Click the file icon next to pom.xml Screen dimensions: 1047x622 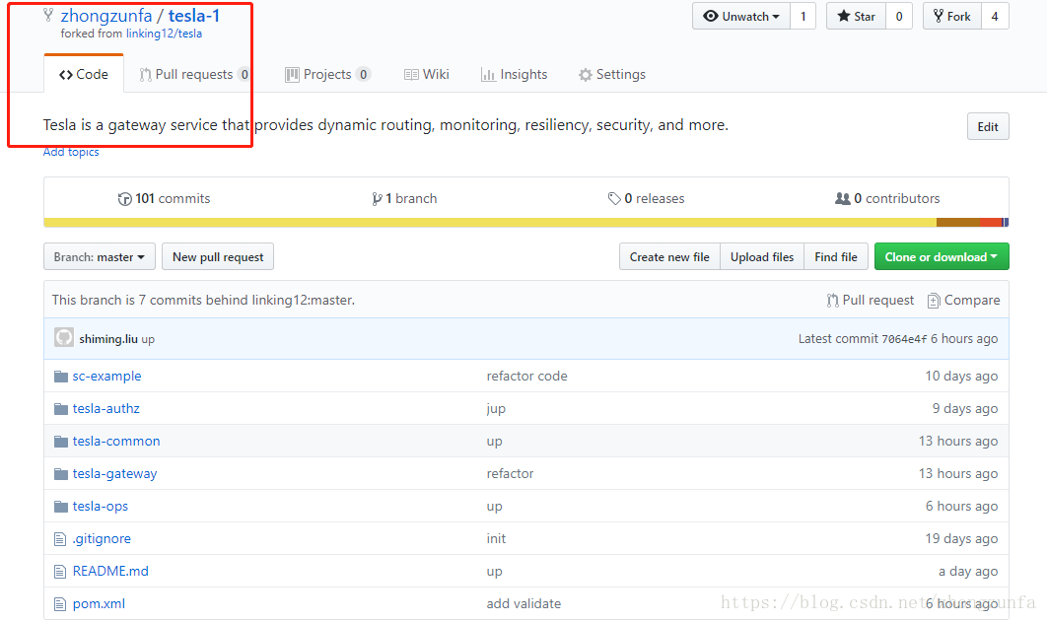(60, 604)
